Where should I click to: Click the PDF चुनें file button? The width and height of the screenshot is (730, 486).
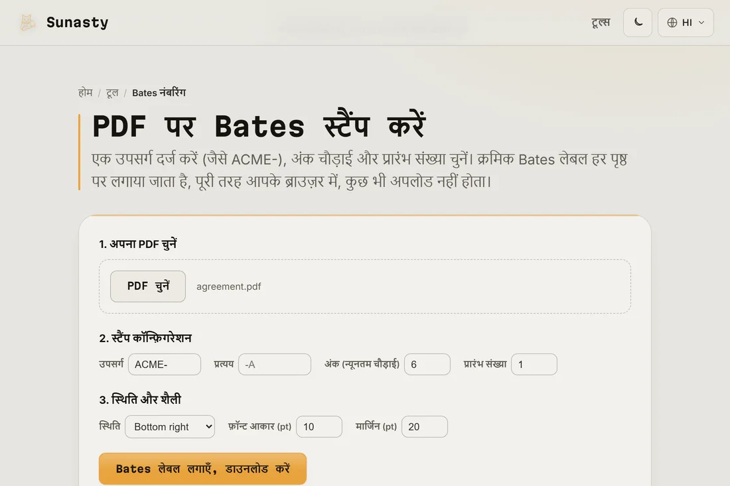pyautogui.click(x=148, y=286)
